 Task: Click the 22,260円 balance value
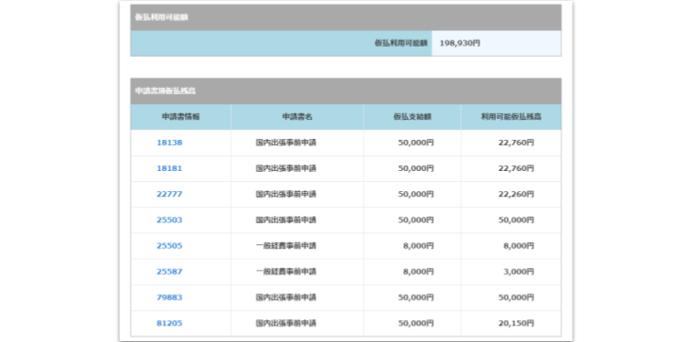pyautogui.click(x=516, y=194)
